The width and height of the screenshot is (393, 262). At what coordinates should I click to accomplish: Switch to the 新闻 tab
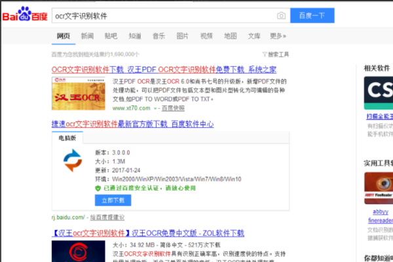[x=87, y=36]
